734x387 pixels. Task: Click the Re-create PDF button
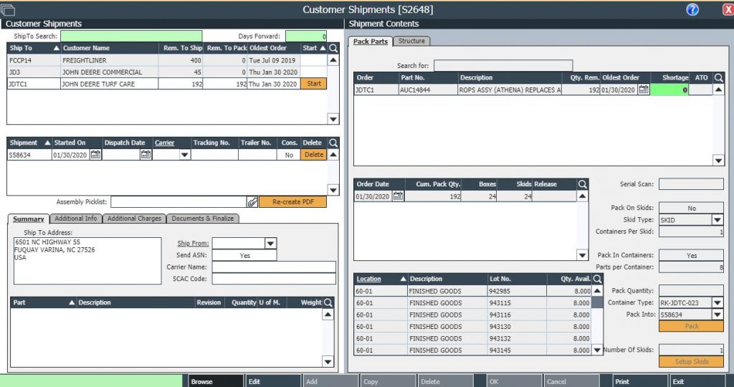tap(292, 202)
